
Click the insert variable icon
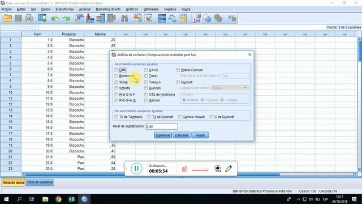(148, 18)
